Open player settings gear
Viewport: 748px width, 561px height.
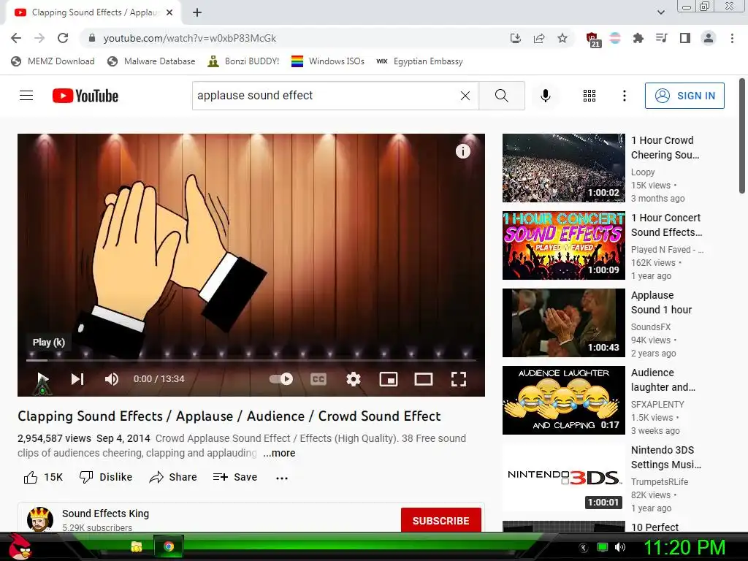[x=354, y=379]
